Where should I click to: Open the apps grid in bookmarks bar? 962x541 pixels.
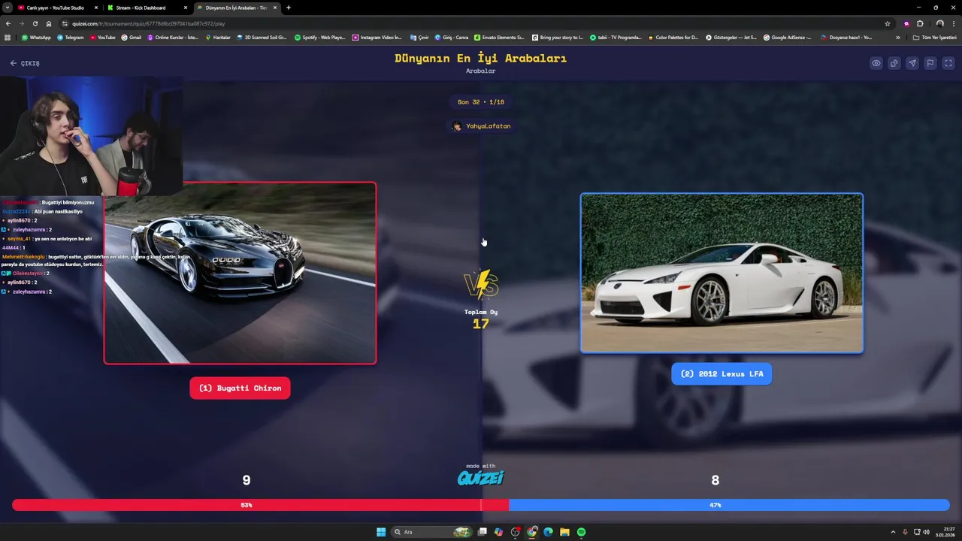coord(8,37)
